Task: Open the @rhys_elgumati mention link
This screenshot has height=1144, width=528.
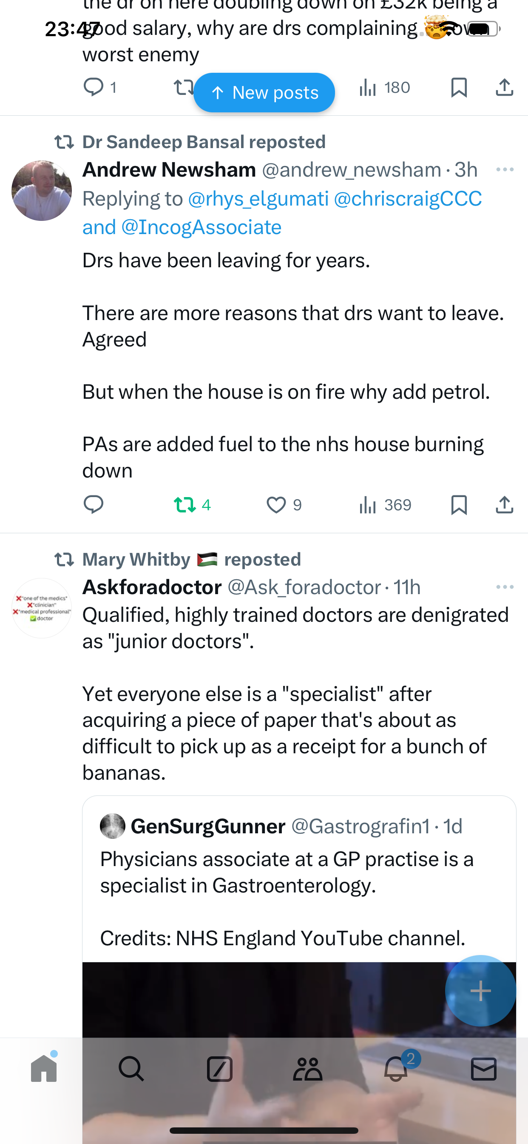Action: 258,198
